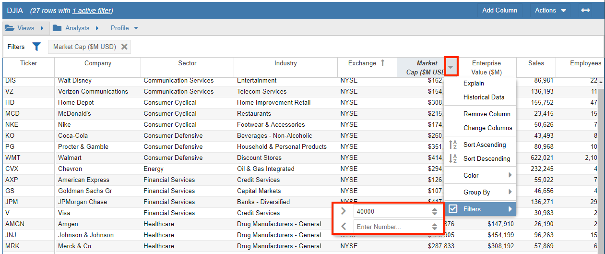Click the less-than filter operator icon

(x=343, y=226)
